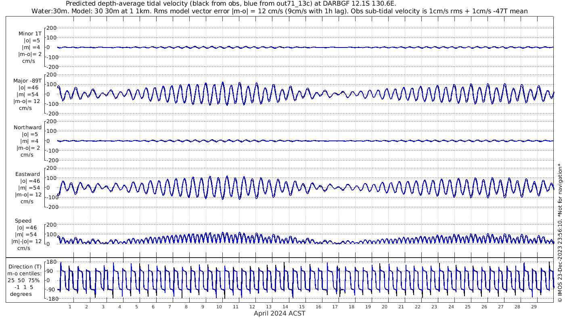The height and width of the screenshot is (322, 565).
Task: Click the day 27 x-axis label
Action: click(x=500, y=307)
